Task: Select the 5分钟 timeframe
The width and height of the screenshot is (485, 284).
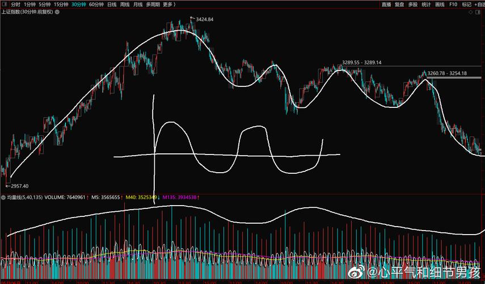Action: point(44,4)
